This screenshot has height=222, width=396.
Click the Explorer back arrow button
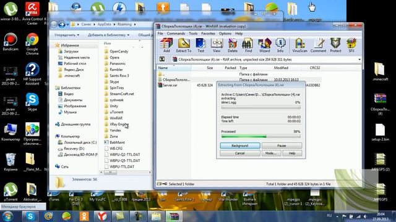tap(54, 25)
